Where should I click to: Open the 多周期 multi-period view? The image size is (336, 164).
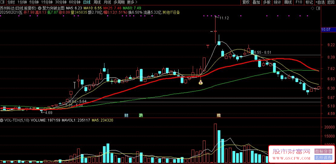click(x=119, y=2)
